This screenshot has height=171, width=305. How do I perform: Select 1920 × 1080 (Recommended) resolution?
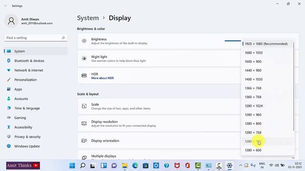[x=267, y=44]
